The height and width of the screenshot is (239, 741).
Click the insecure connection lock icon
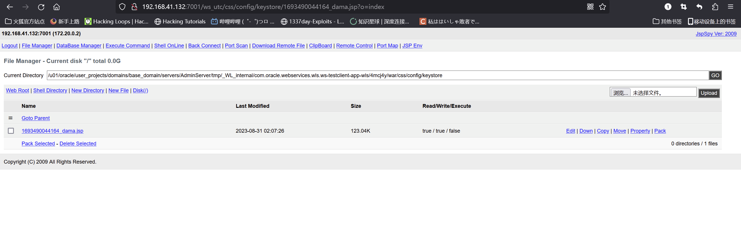[x=134, y=7]
